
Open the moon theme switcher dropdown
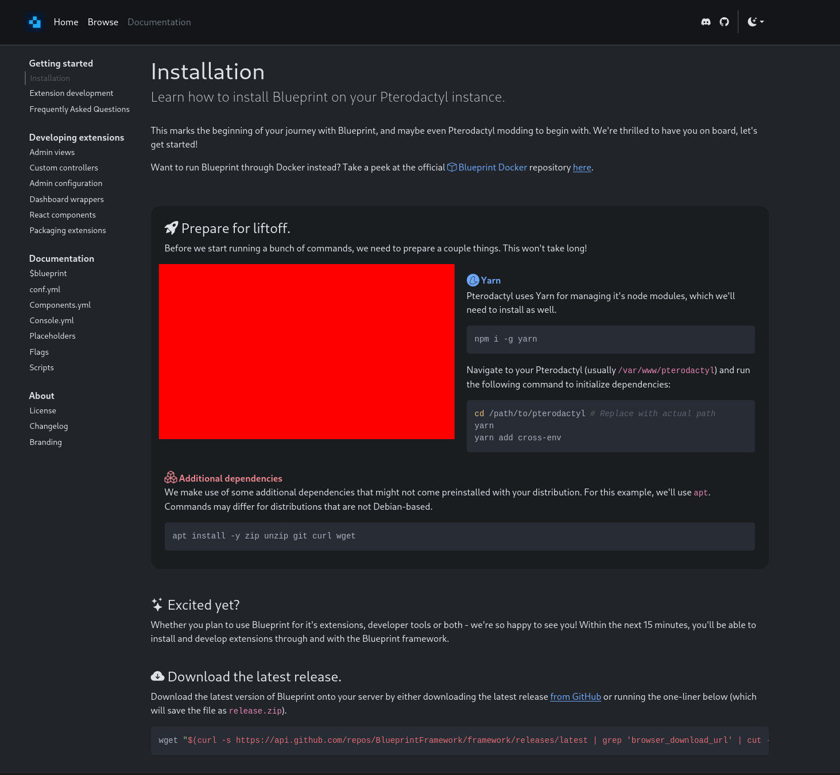click(x=756, y=22)
